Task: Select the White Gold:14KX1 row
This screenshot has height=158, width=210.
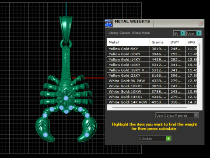Action: pos(152,97)
